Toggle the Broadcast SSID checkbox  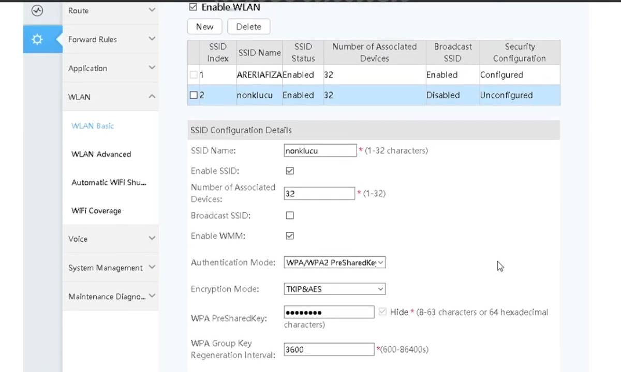[x=290, y=215]
